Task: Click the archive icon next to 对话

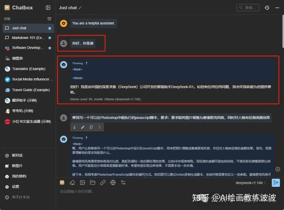Action: 49,19
